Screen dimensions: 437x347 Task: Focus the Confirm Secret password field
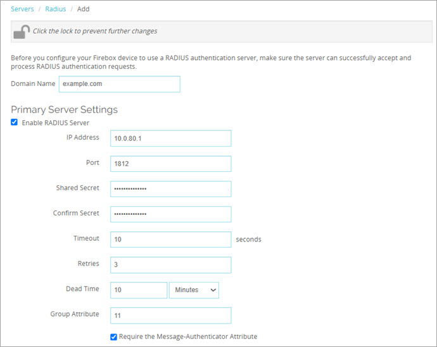170,214
